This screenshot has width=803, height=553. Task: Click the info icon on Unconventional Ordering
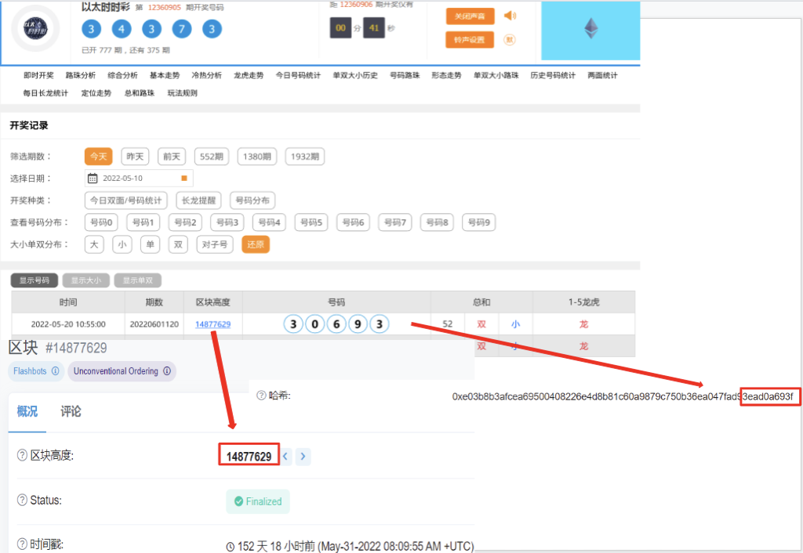[x=167, y=371]
